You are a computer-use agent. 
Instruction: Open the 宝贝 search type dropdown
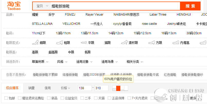pyautogui.click(x=41, y=6)
